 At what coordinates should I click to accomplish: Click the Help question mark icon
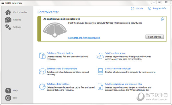[x=8, y=90]
